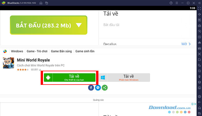The width and height of the screenshot is (202, 116).
Task: Share via the Messenger icon
Action: click(98, 88)
